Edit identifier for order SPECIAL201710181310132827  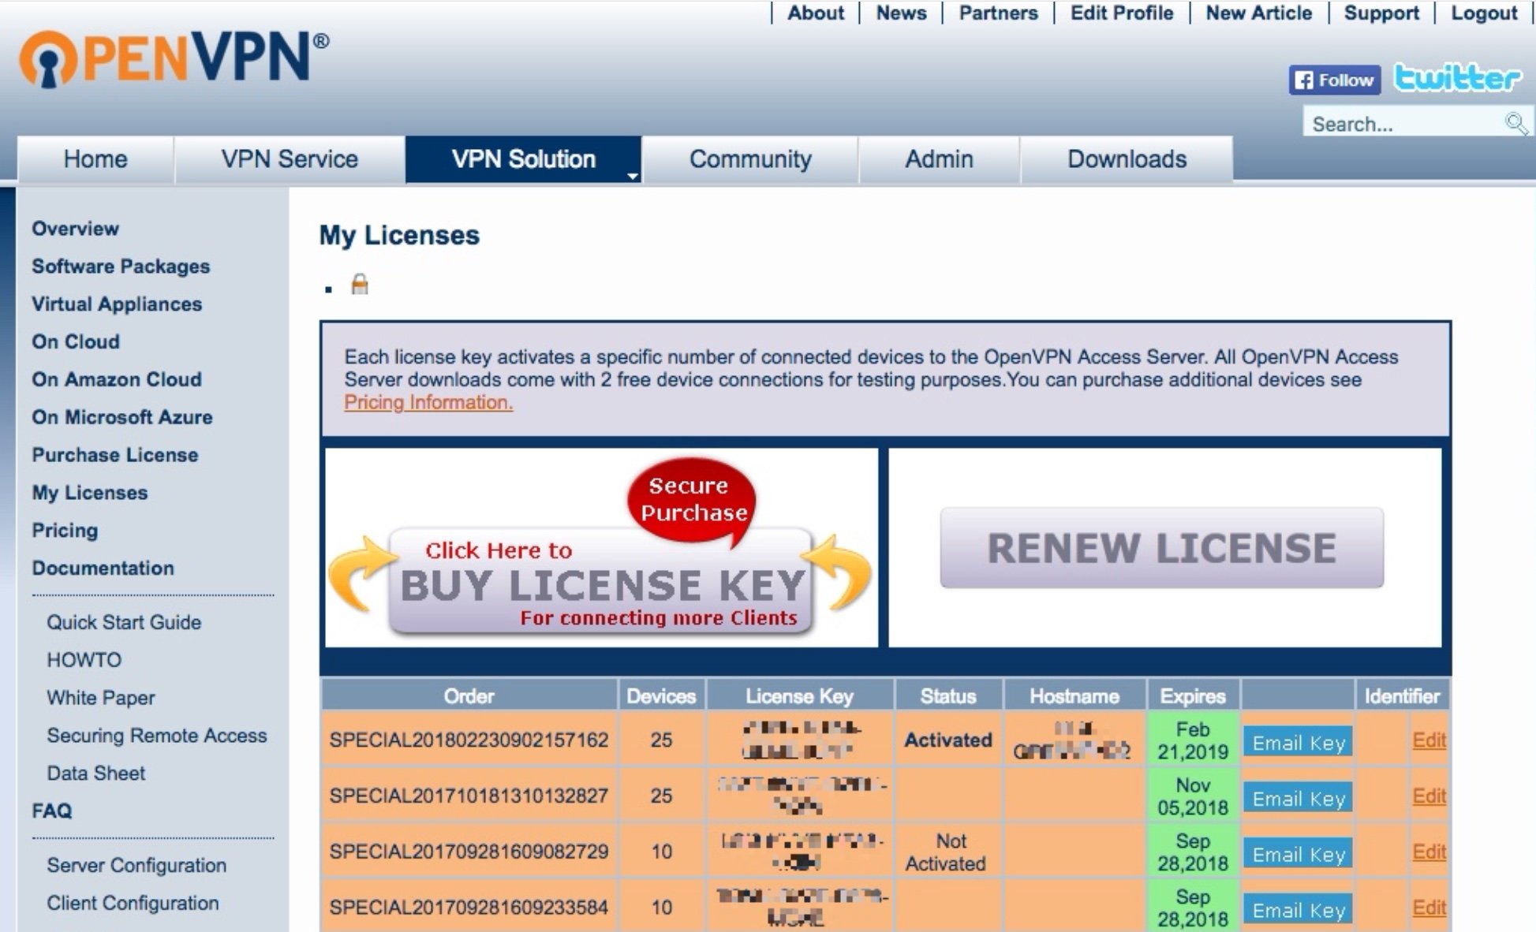[x=1429, y=796]
